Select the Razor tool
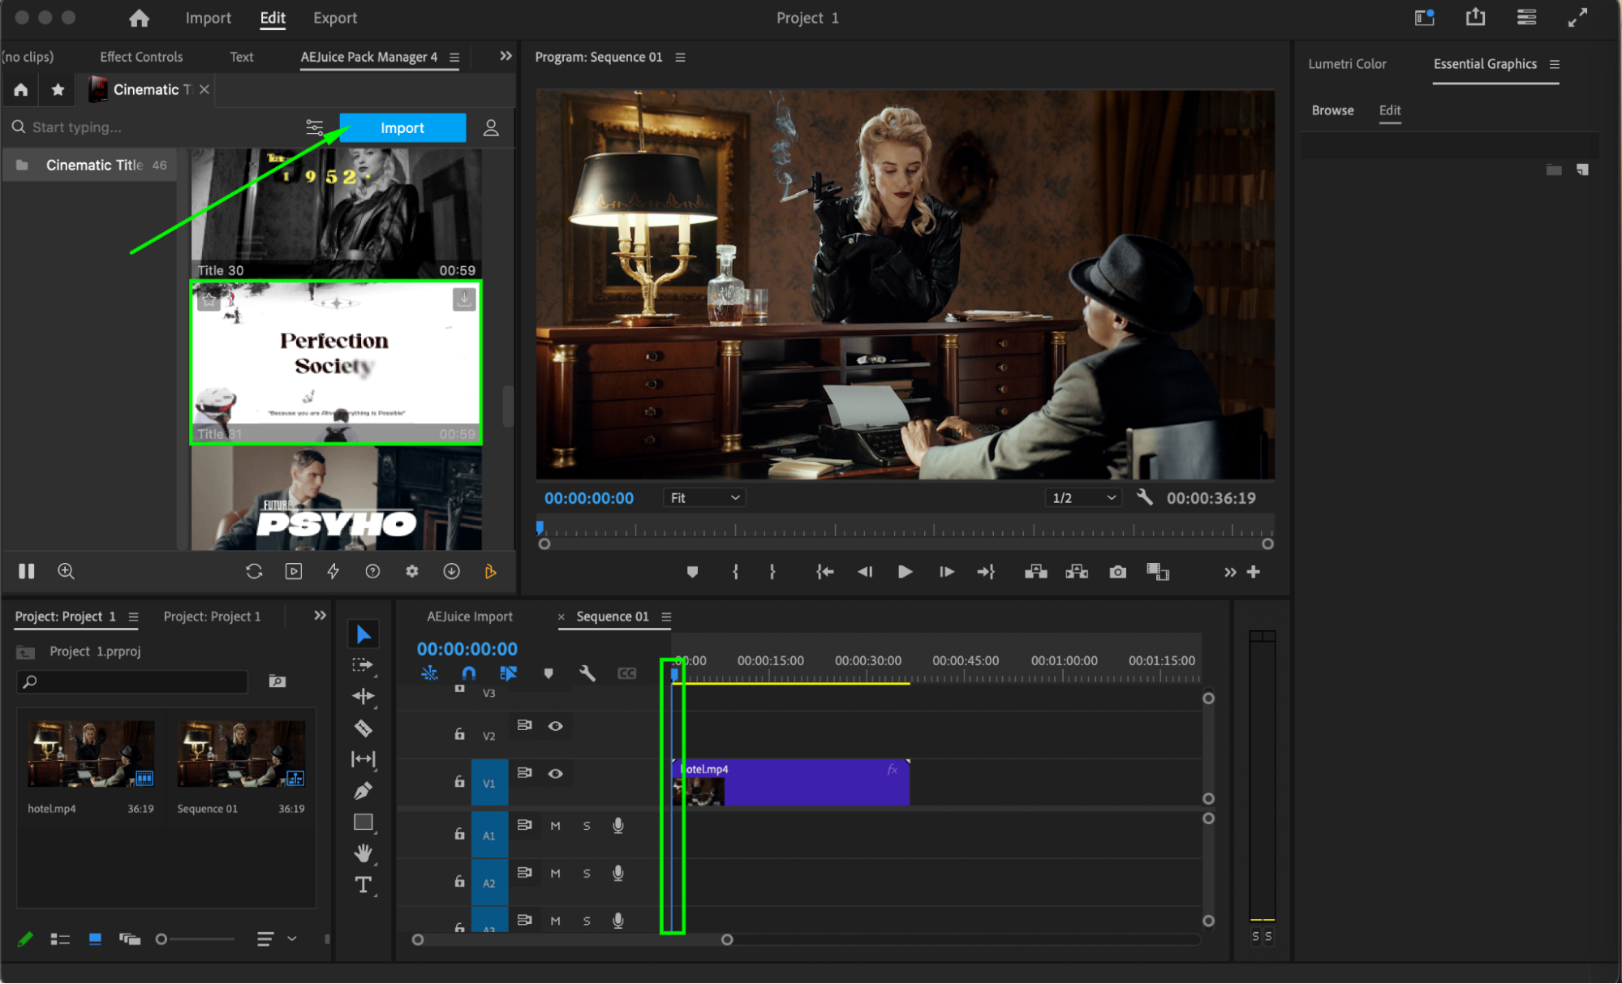This screenshot has height=984, width=1622. 363,728
